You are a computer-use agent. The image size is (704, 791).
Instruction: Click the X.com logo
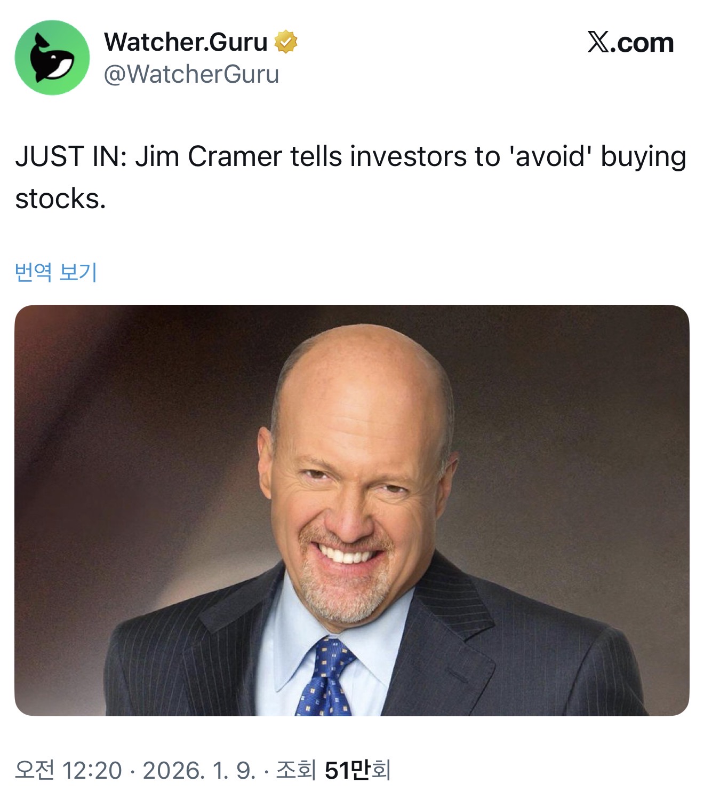coord(630,42)
